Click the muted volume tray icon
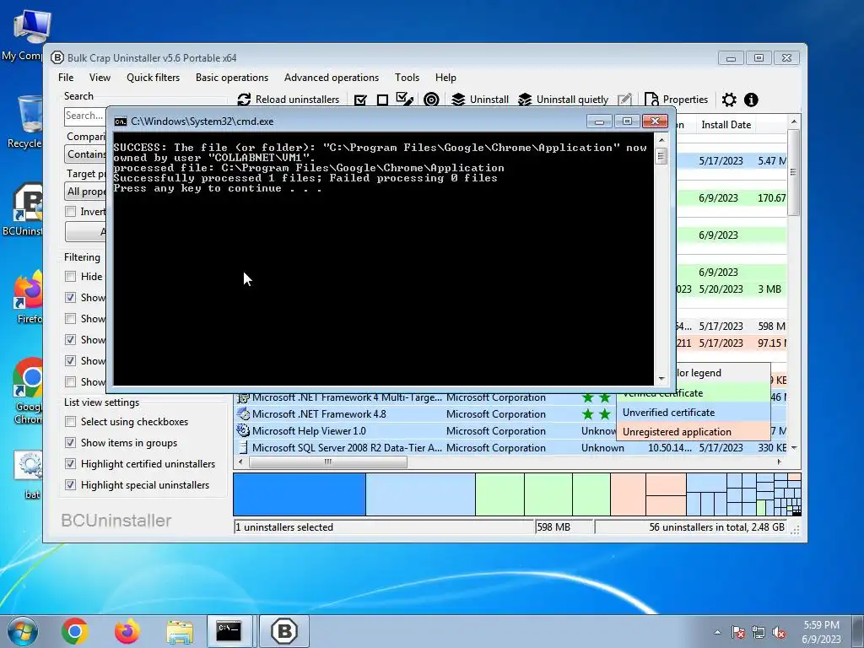Image resolution: width=864 pixels, height=648 pixels. pos(779,632)
